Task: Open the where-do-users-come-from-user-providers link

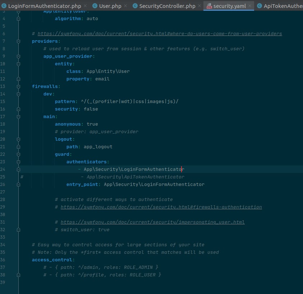Action: click(160, 34)
